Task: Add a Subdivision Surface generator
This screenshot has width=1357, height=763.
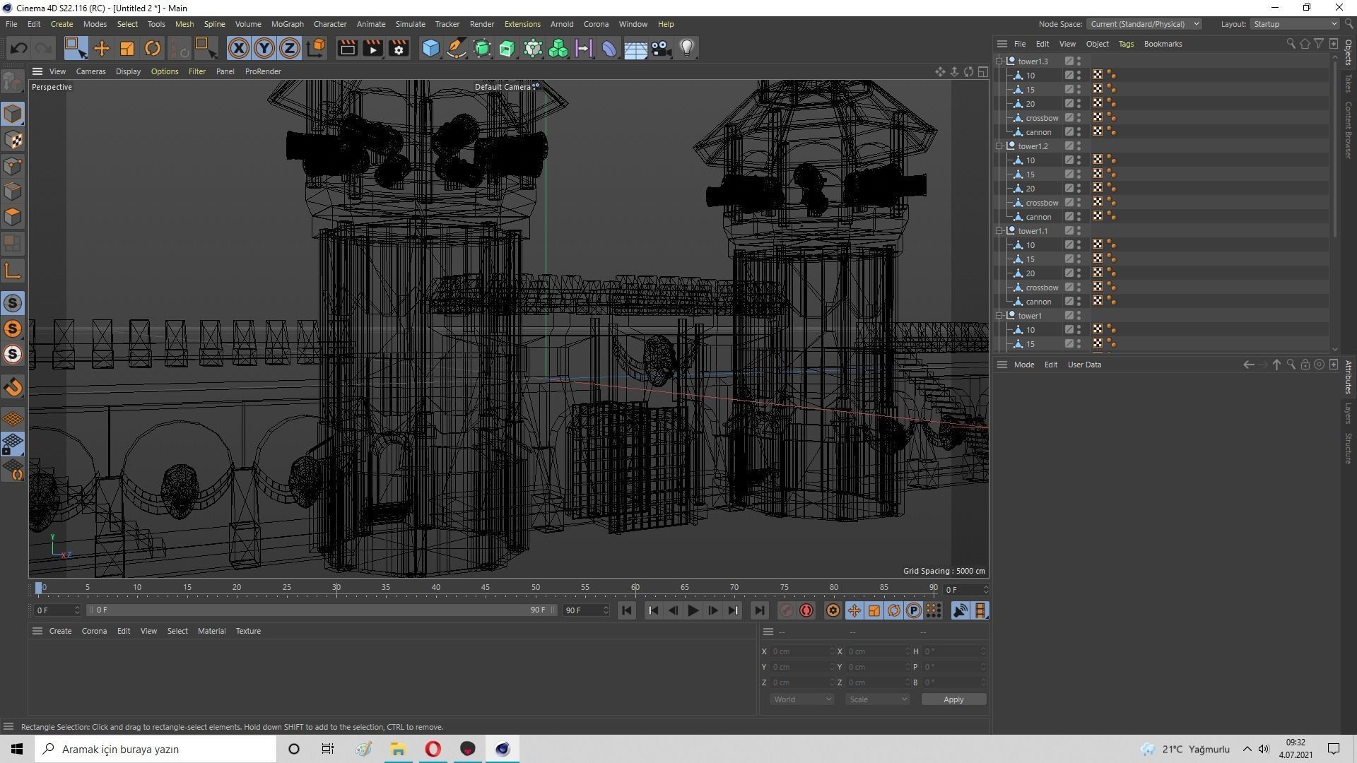Action: point(482,48)
